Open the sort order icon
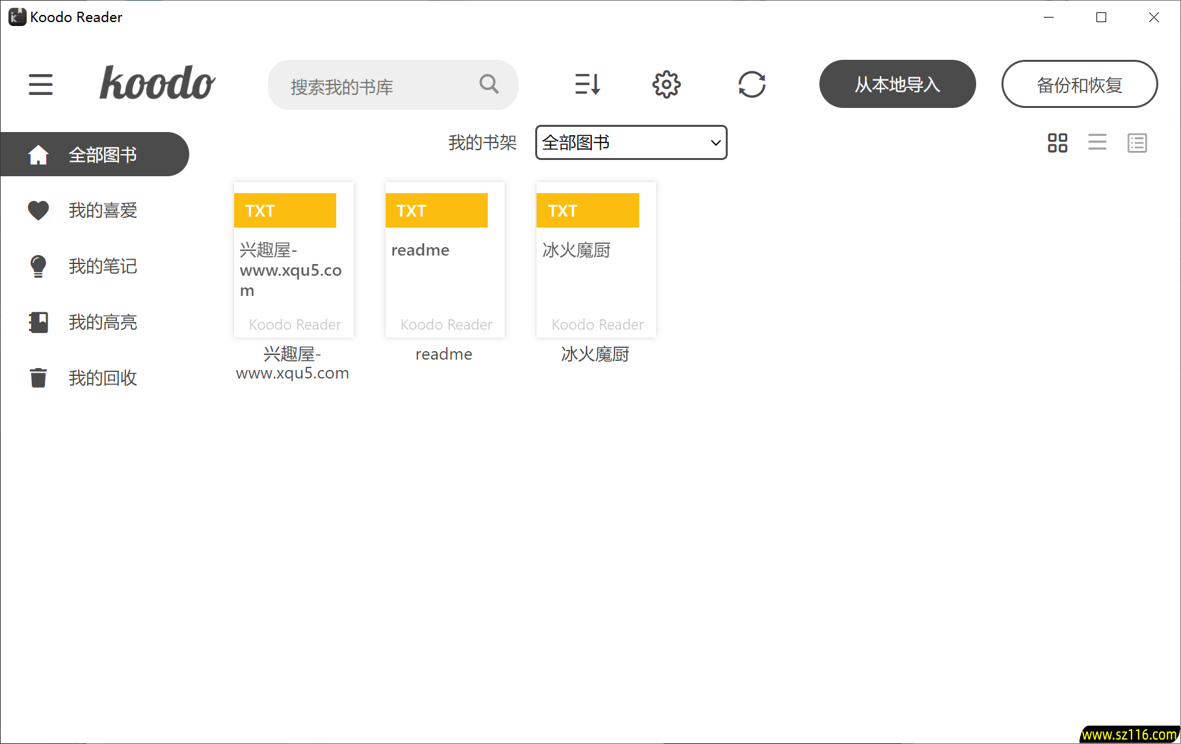The image size is (1181, 744). click(587, 85)
